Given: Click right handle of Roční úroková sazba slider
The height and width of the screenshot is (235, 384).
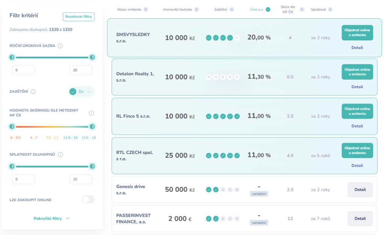Looking at the screenshot, I should pos(92,57).
